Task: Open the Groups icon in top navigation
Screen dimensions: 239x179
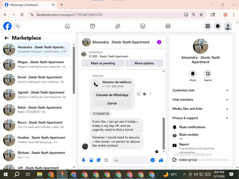Action: pyautogui.click(x=168, y=26)
